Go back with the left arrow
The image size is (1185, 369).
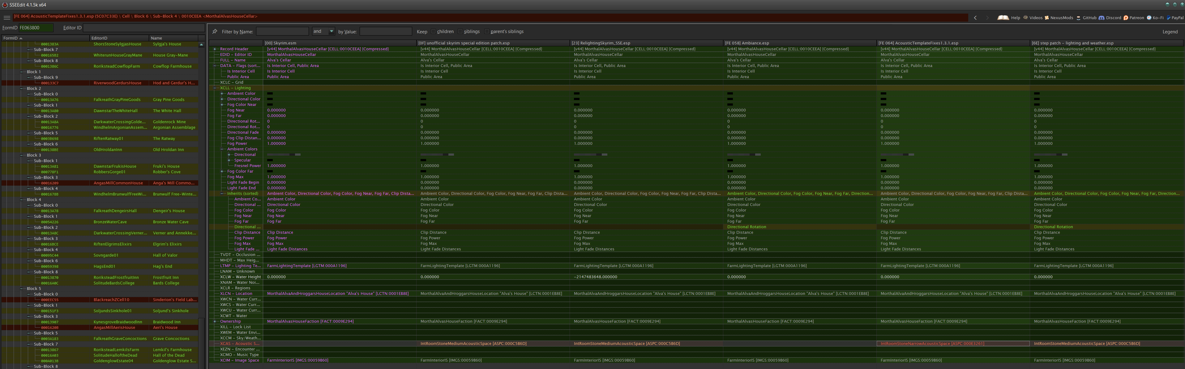pyautogui.click(x=975, y=18)
